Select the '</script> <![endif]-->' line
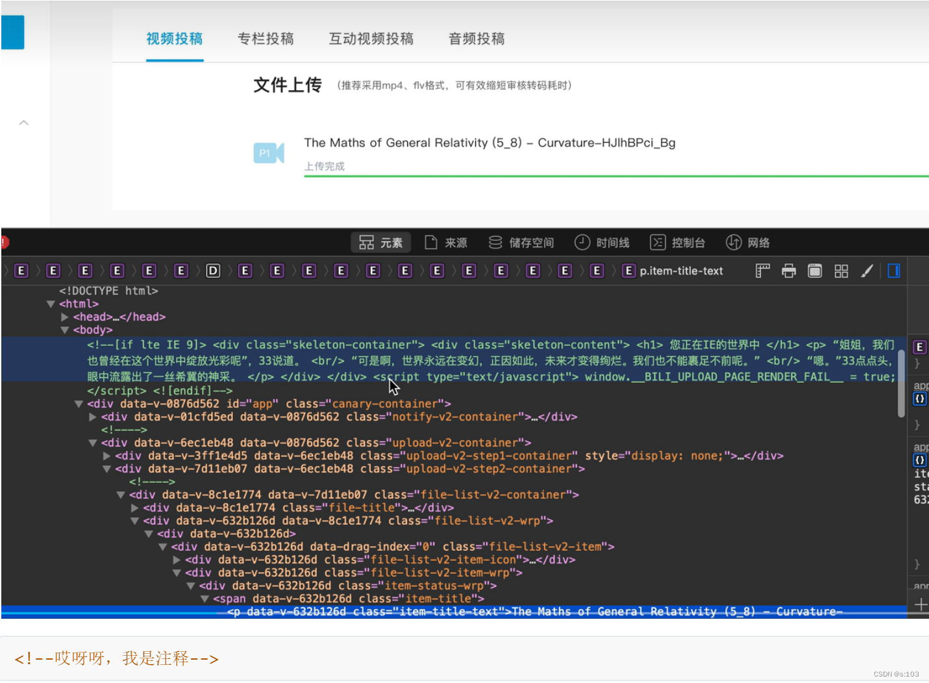 (x=160, y=390)
